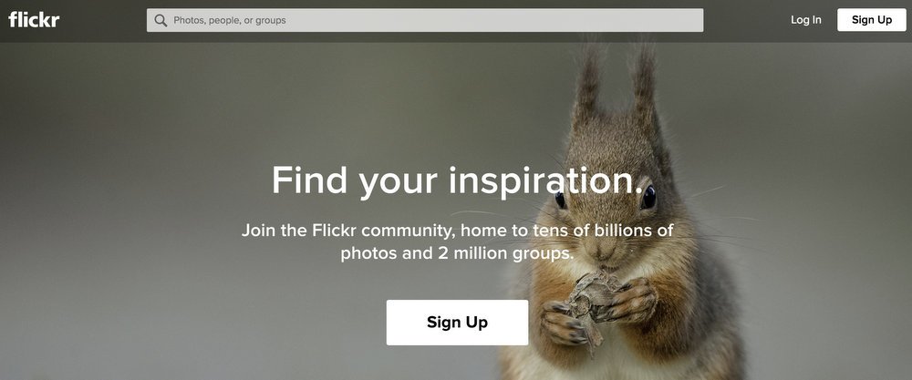Click the flickr logo in the header
The height and width of the screenshot is (380, 912).
(34, 19)
